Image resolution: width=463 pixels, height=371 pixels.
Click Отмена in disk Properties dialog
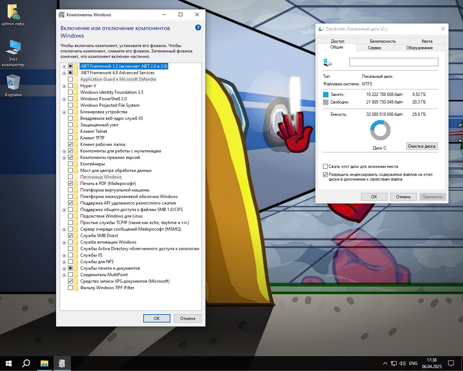pyautogui.click(x=403, y=197)
